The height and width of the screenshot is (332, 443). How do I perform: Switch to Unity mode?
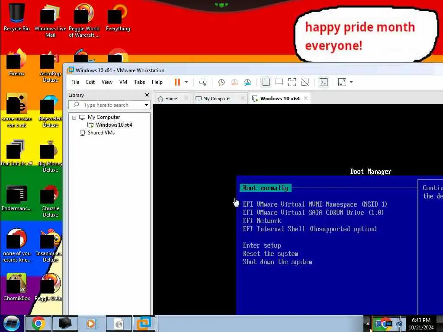tap(305, 82)
